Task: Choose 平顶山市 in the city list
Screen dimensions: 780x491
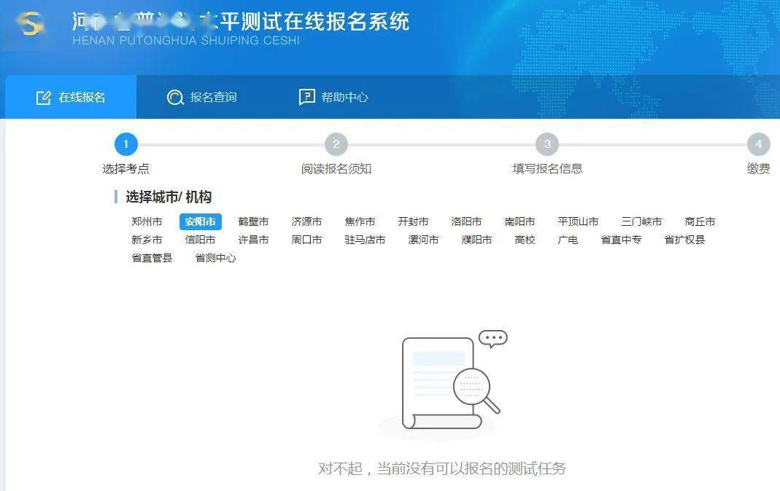Action: (x=578, y=221)
